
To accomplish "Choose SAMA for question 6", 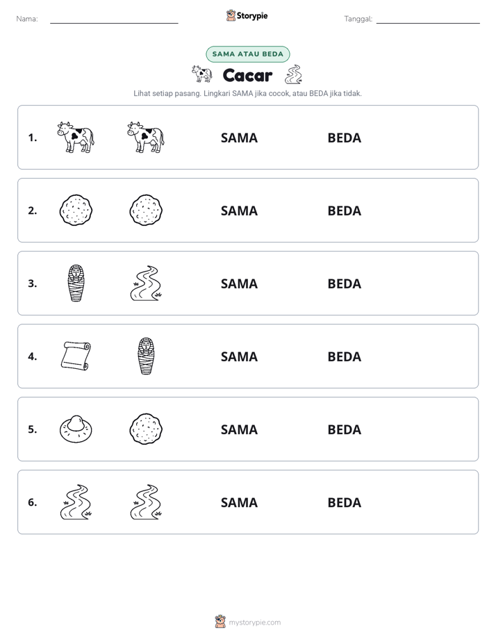I will [x=239, y=503].
